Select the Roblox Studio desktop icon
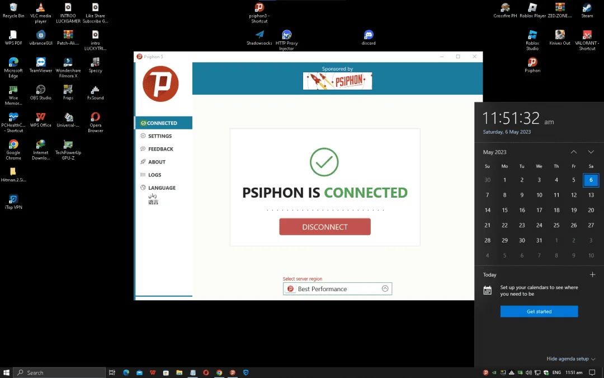The height and width of the screenshot is (378, 604). click(532, 40)
